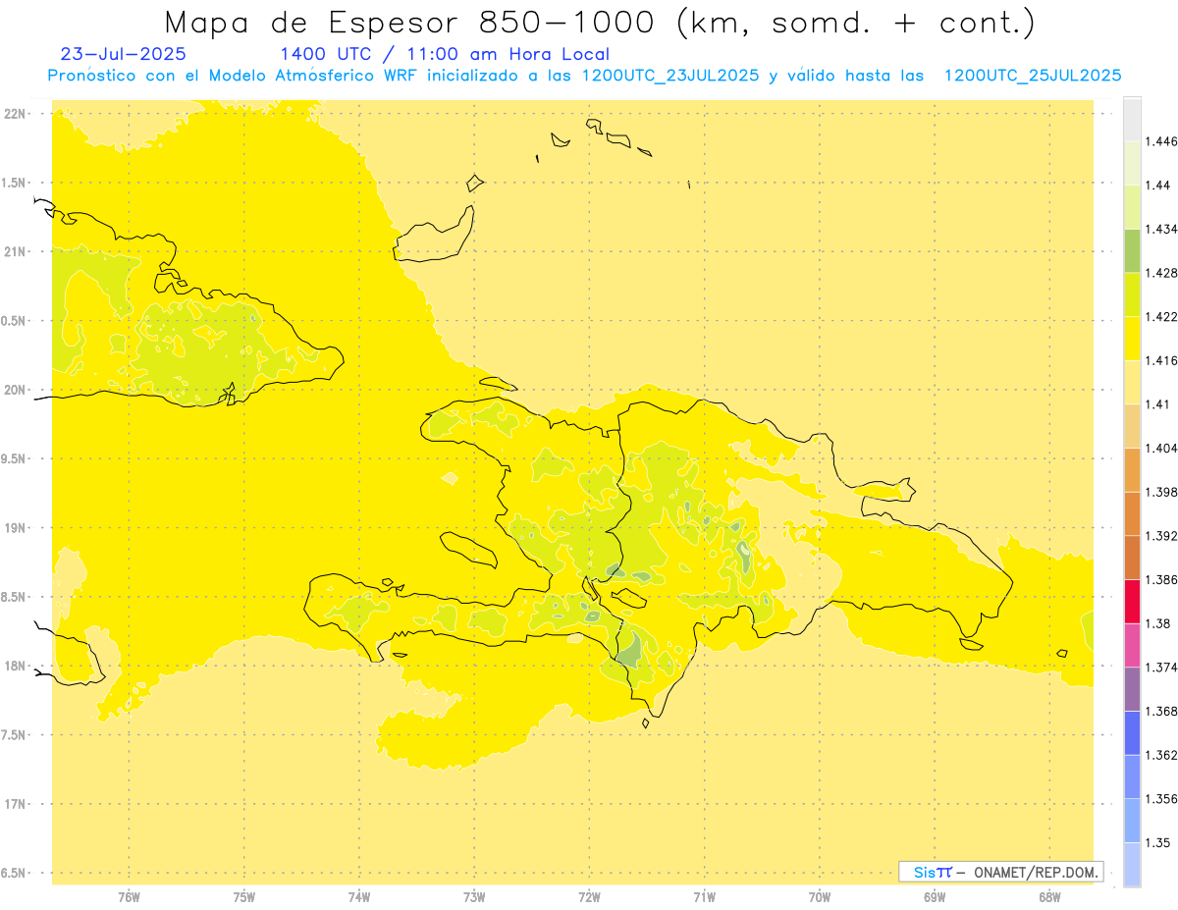This screenshot has height=910, width=1178.
Task: Click the 22N latitude axis label
Action: click(15, 114)
